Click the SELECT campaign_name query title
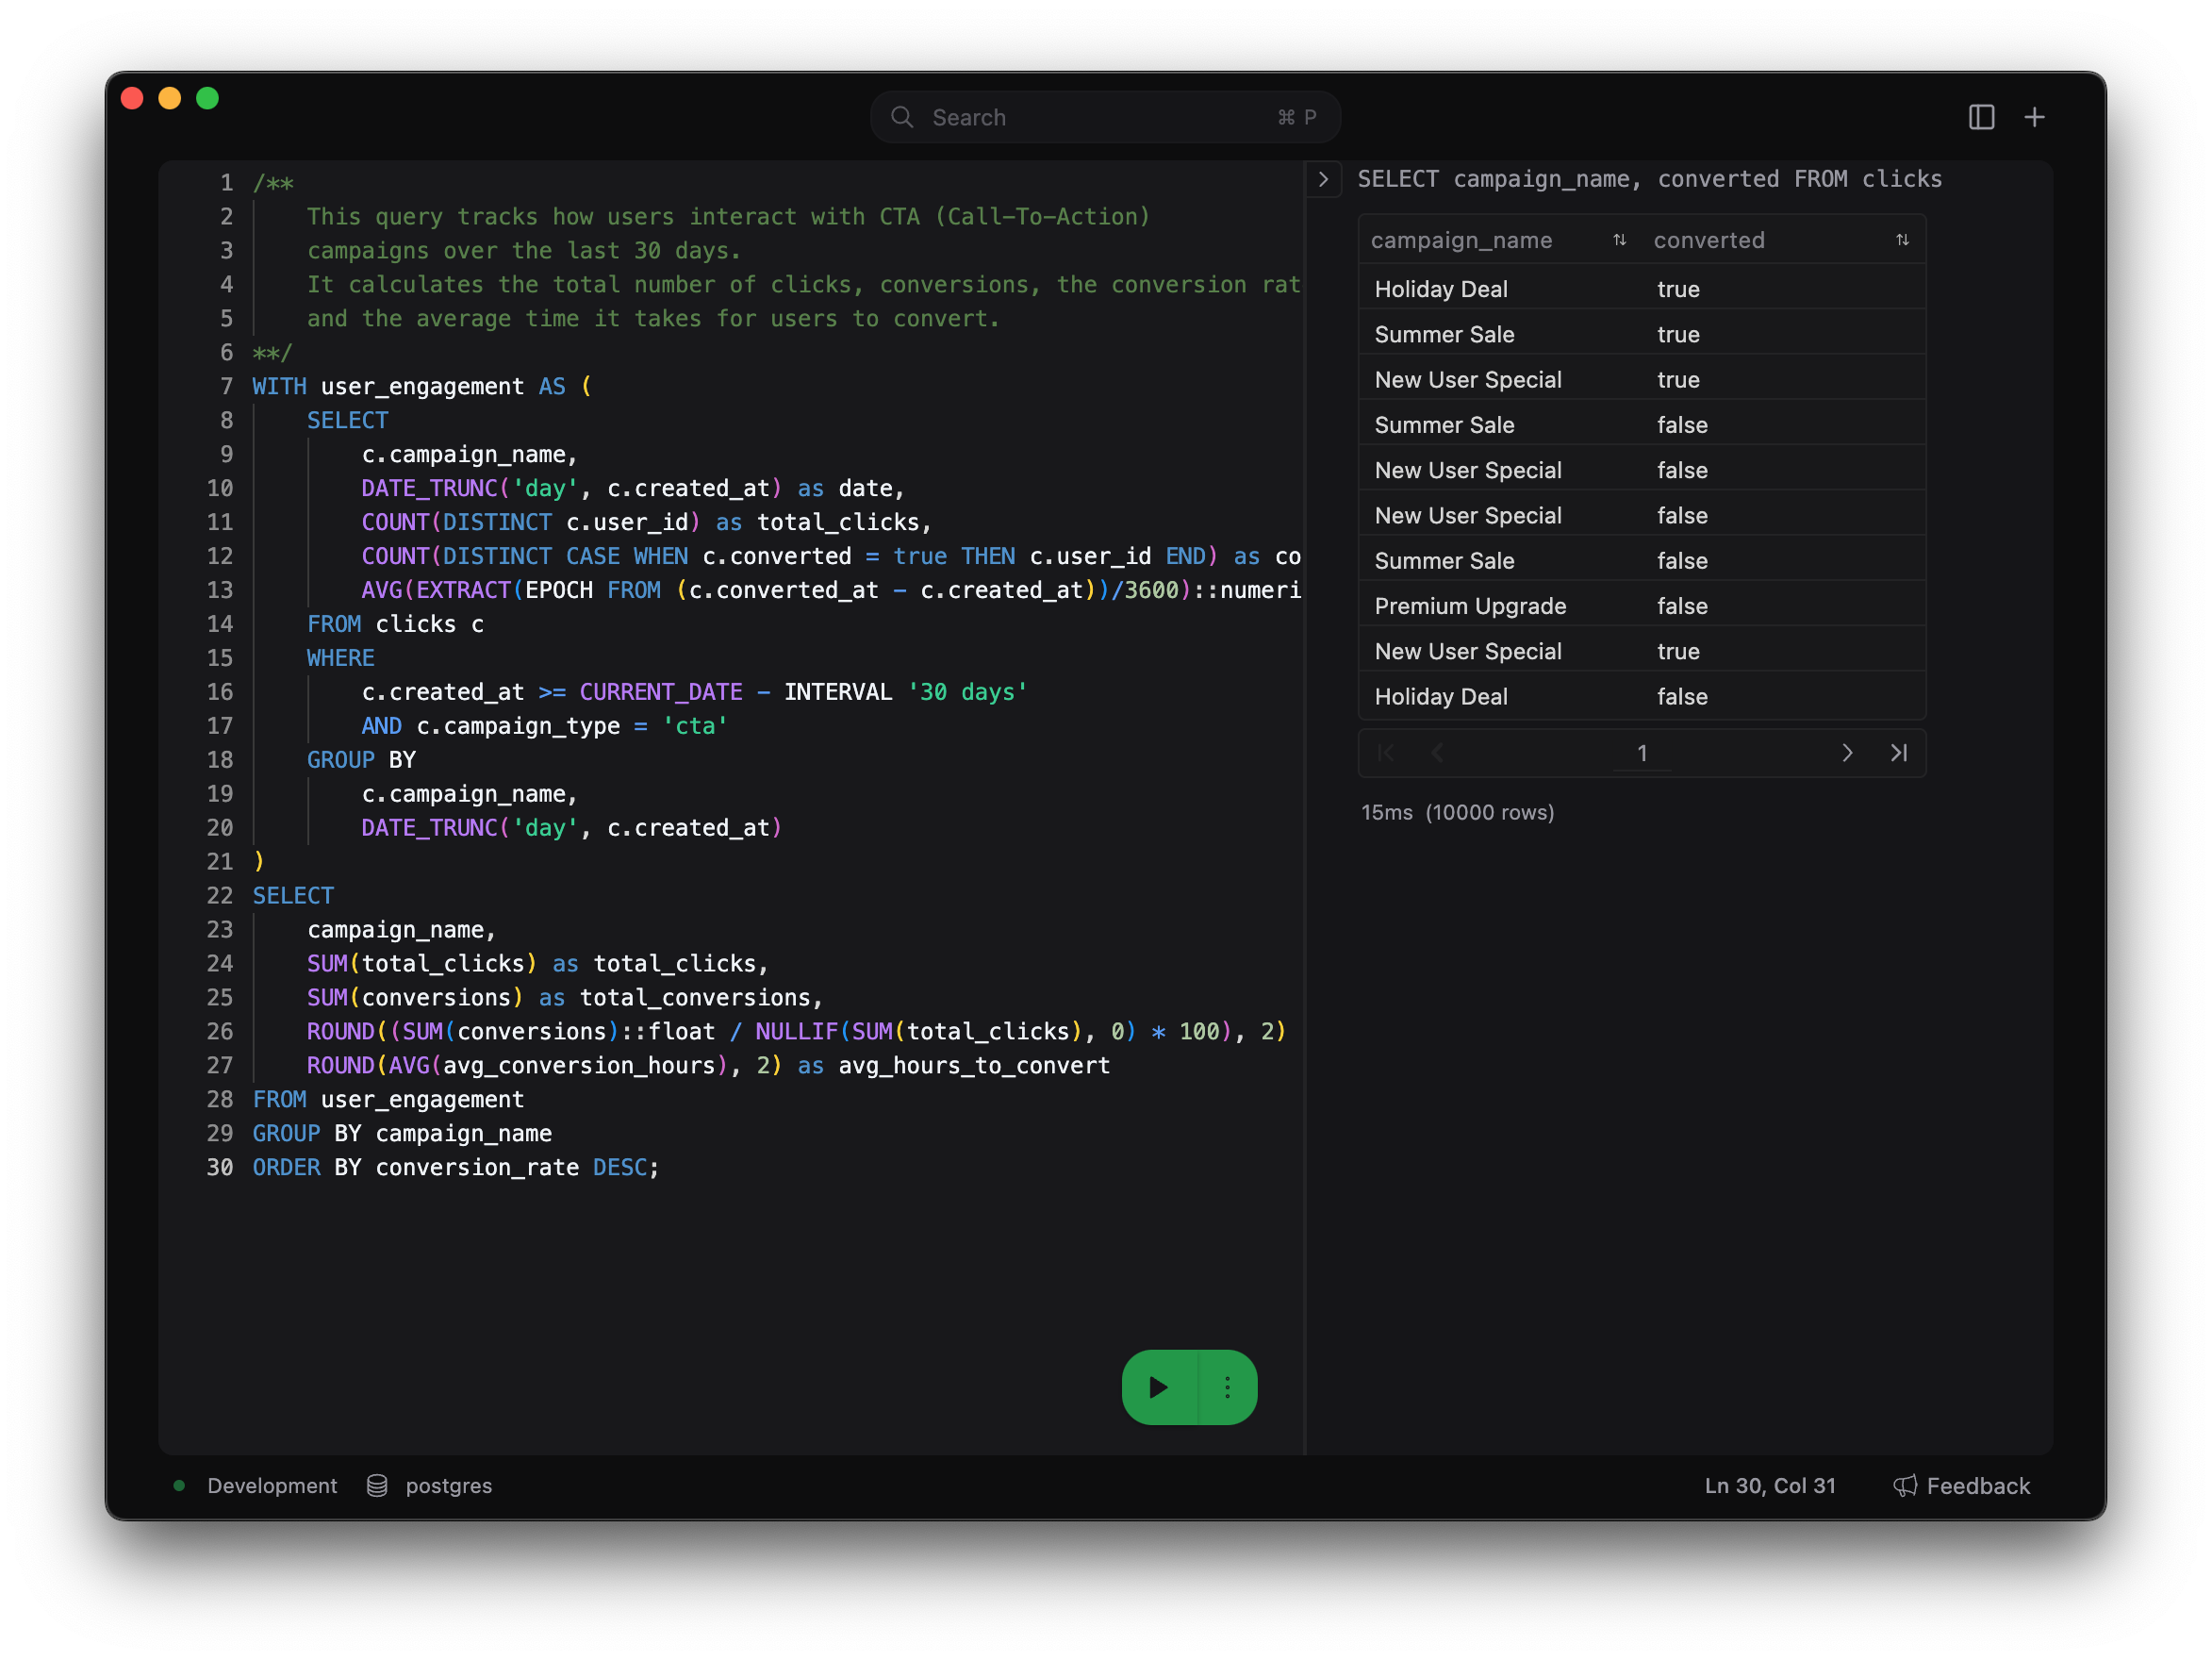The width and height of the screenshot is (2212, 1660). click(1649, 179)
